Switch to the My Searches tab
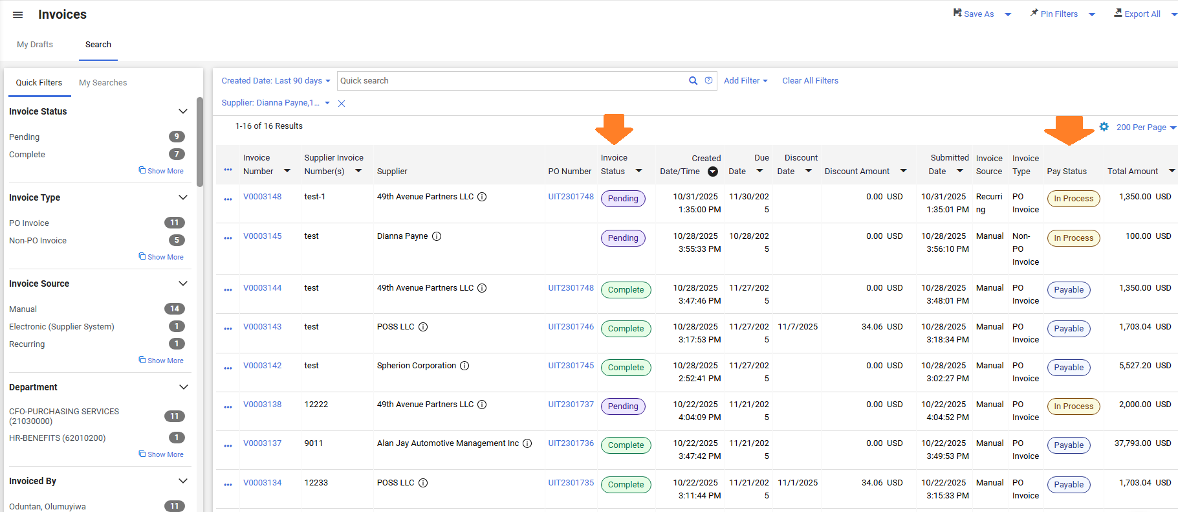The width and height of the screenshot is (1178, 512). click(103, 83)
